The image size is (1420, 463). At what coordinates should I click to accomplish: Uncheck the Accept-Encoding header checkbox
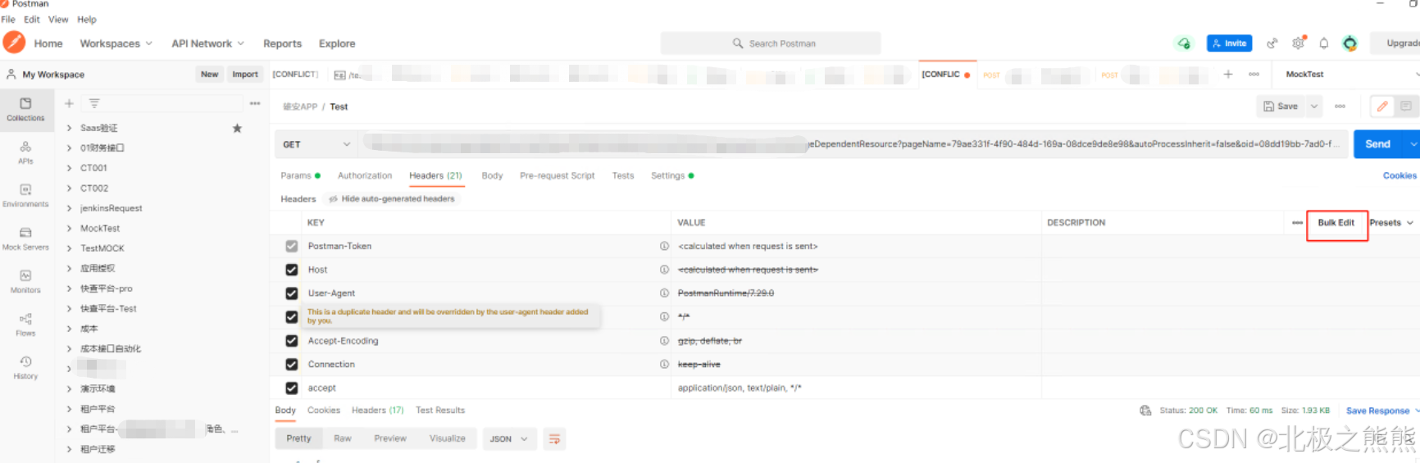tap(291, 341)
